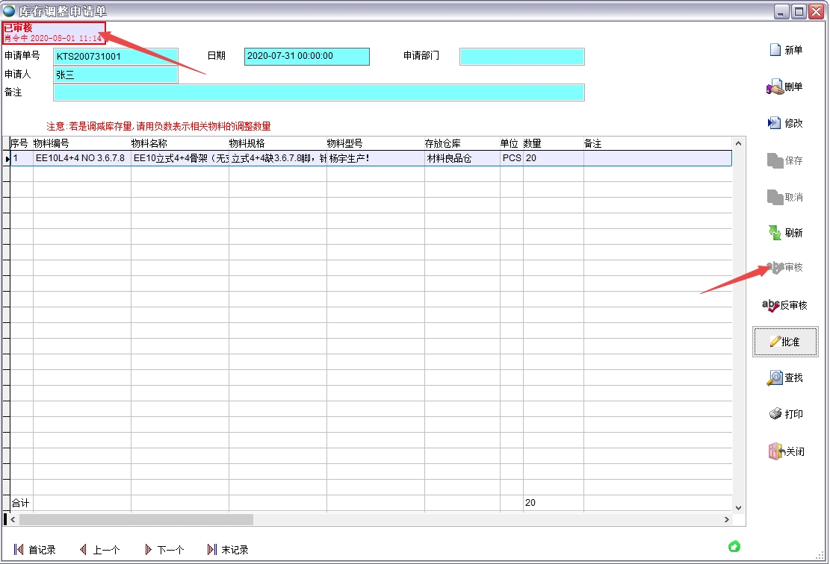Click the 申请单号 input field
830x564 pixels.
point(116,56)
